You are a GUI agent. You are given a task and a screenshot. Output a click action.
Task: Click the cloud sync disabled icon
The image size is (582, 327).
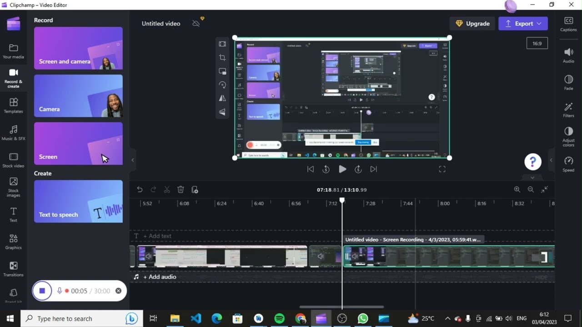(196, 24)
